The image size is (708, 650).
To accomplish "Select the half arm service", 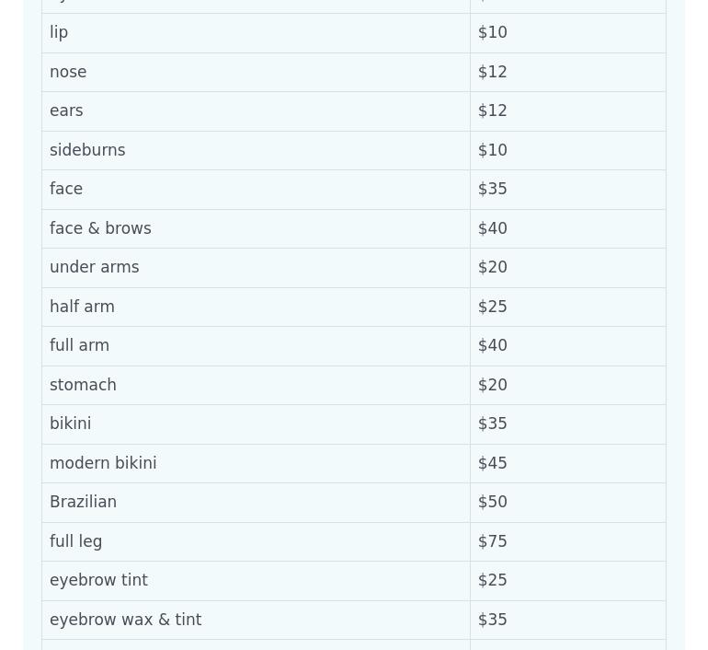I will (x=82, y=307).
